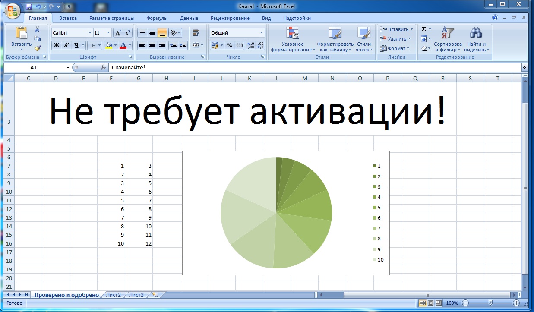Toggle italic (К) formatting
Image resolution: width=534 pixels, height=312 pixels.
tap(66, 44)
